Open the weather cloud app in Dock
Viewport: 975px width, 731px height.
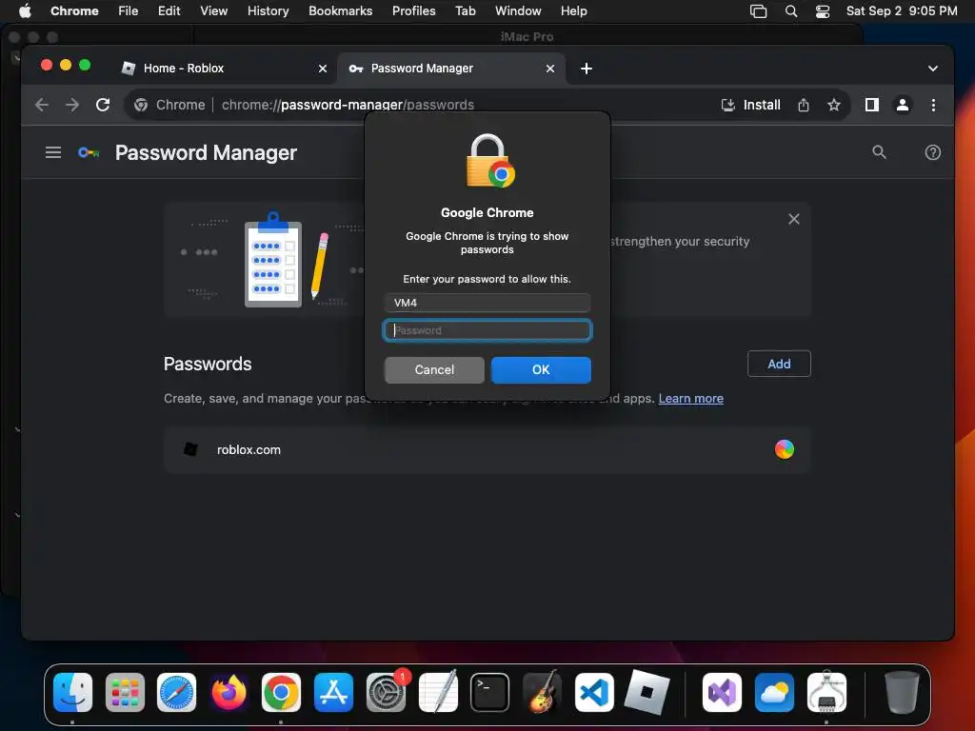coord(774,693)
